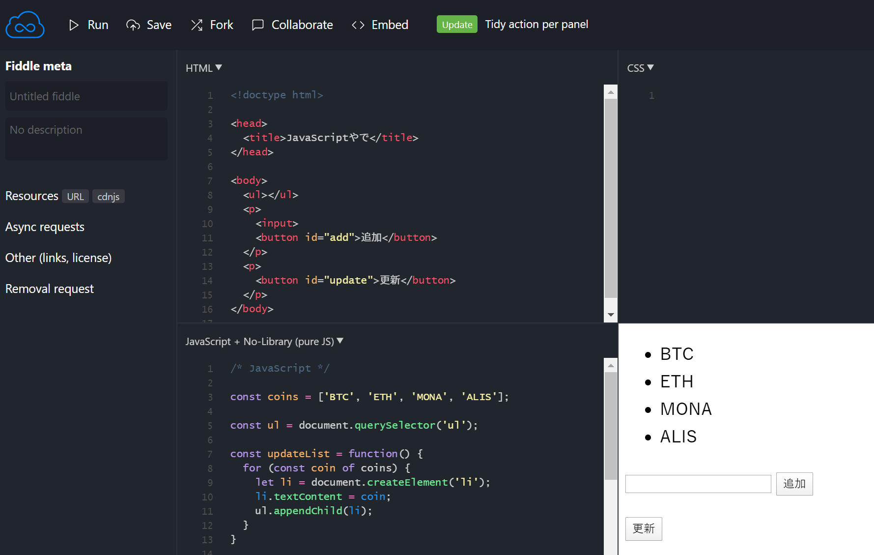Screen dimensions: 874x555
Task: Expand JavaScript + No-Library dropdown
Action: tap(264, 341)
